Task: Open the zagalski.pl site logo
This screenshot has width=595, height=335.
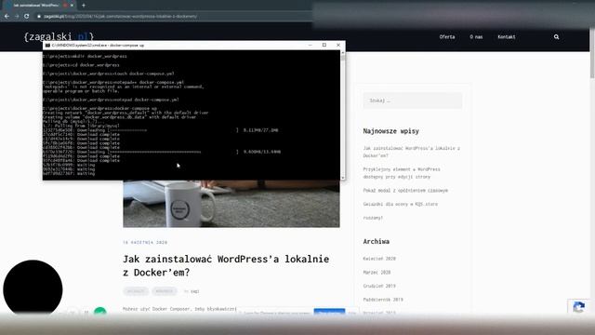Action: pyautogui.click(x=59, y=37)
